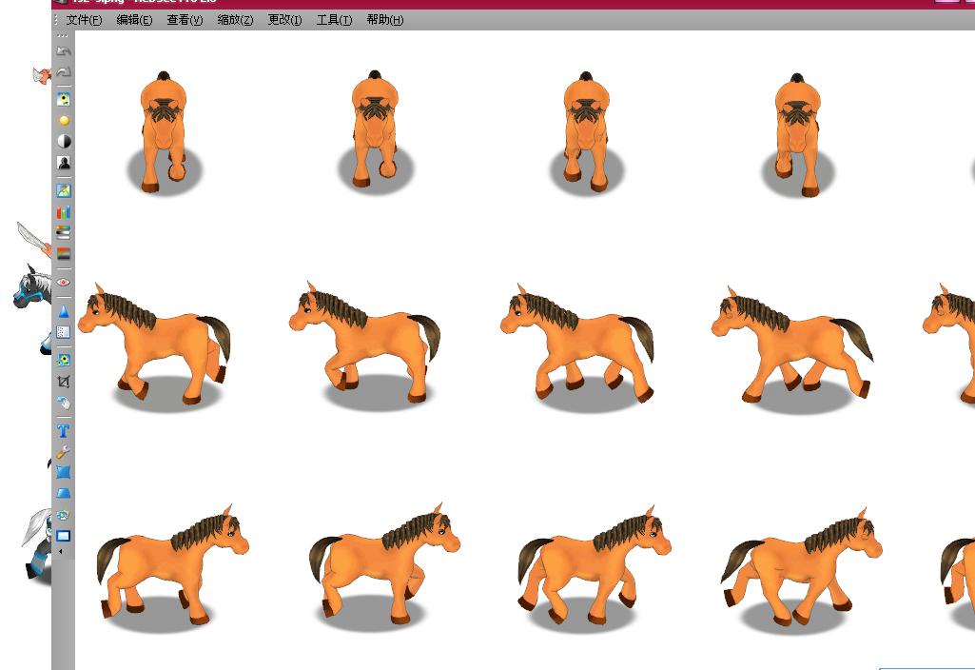Viewport: 975px width, 670px height.
Task: Open the stacked color gradient bars tool
Action: click(x=64, y=232)
